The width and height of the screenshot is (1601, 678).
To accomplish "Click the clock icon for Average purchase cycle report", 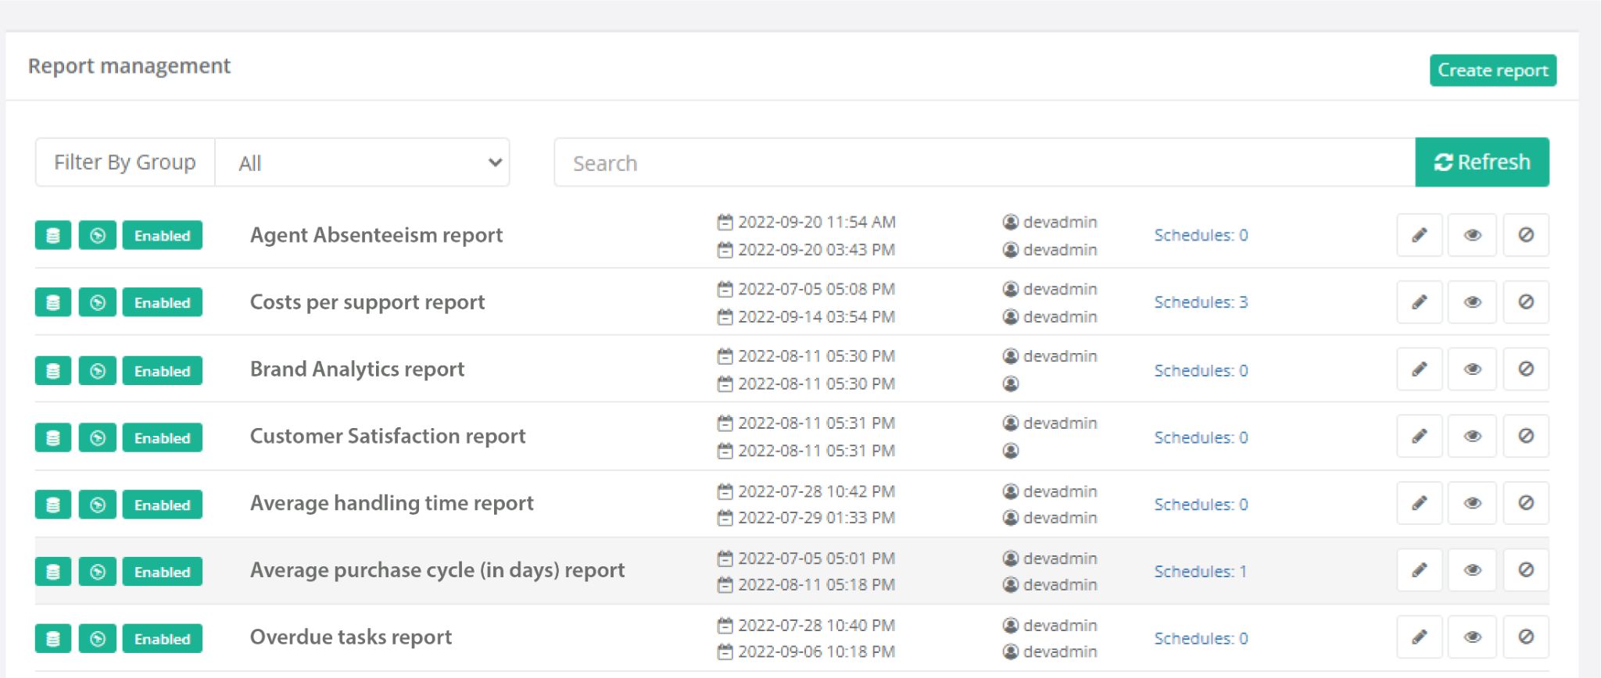I will [x=98, y=572].
